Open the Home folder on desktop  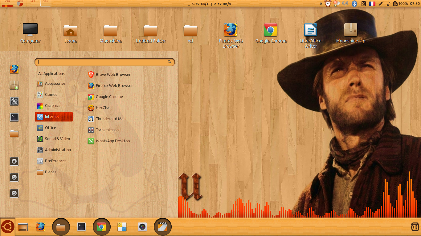click(71, 33)
